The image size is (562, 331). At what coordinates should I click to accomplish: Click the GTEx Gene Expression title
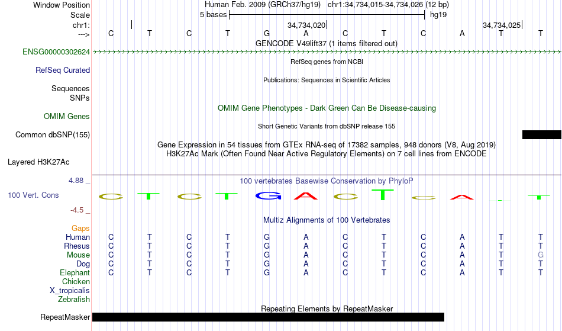(x=327, y=145)
